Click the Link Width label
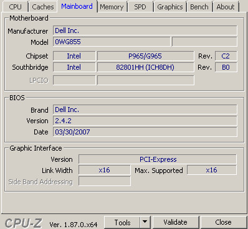This screenshot has height=229, width=248. tap(57, 171)
